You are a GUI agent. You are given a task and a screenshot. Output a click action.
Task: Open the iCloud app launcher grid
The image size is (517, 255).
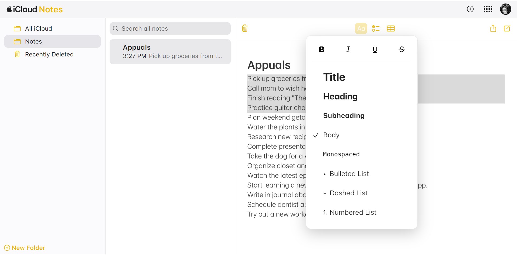point(488,9)
